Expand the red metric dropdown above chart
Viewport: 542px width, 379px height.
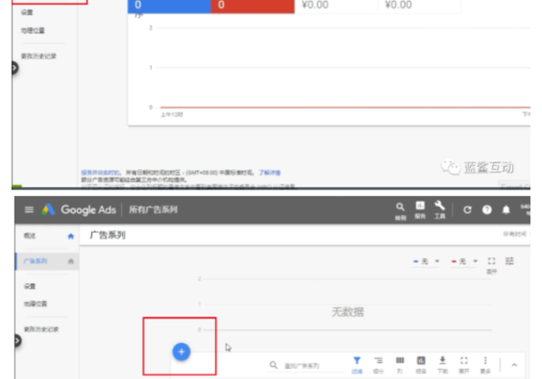[x=464, y=261]
